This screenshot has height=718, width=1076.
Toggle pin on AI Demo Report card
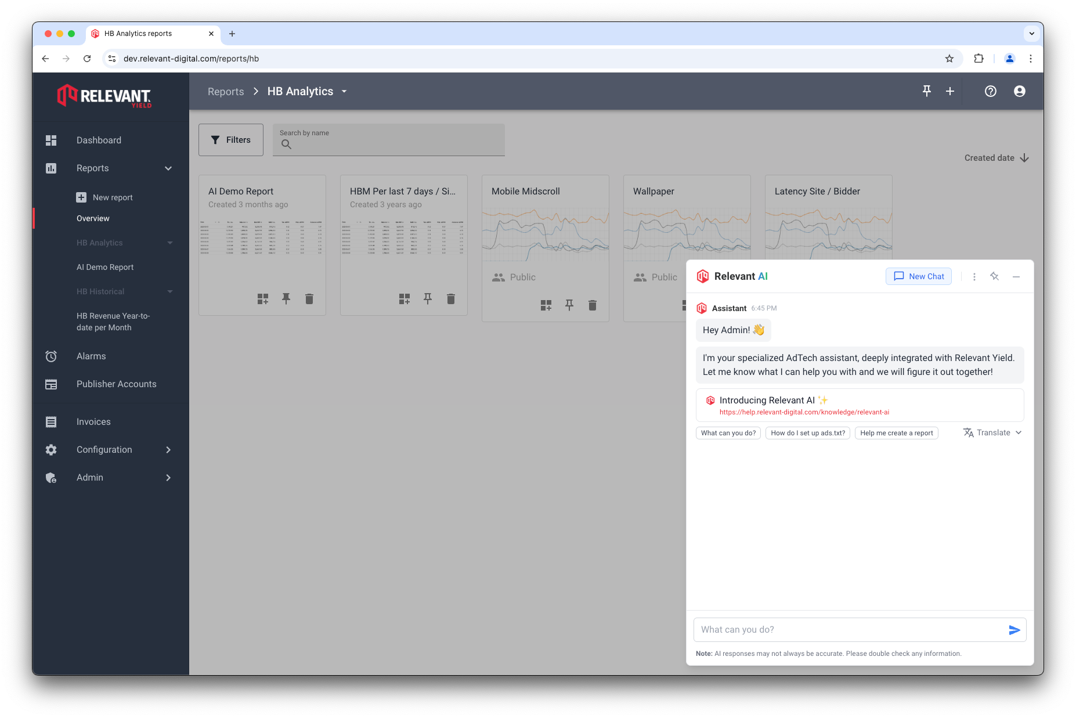(x=286, y=299)
